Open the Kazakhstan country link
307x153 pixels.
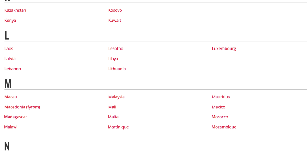click(15, 10)
